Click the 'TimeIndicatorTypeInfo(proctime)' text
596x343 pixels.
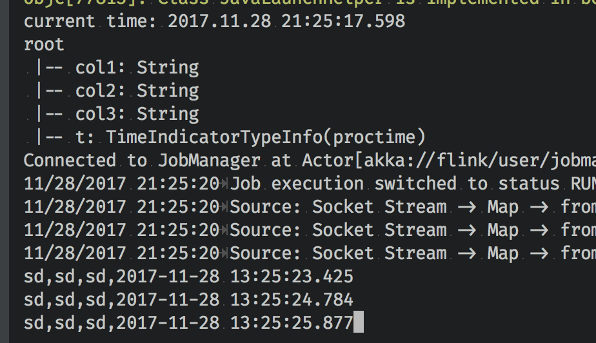point(266,137)
